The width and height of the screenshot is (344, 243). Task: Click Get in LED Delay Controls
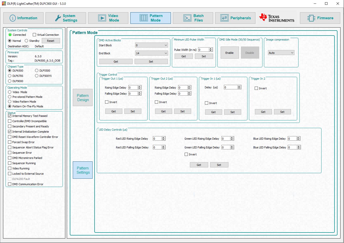tap(199, 165)
